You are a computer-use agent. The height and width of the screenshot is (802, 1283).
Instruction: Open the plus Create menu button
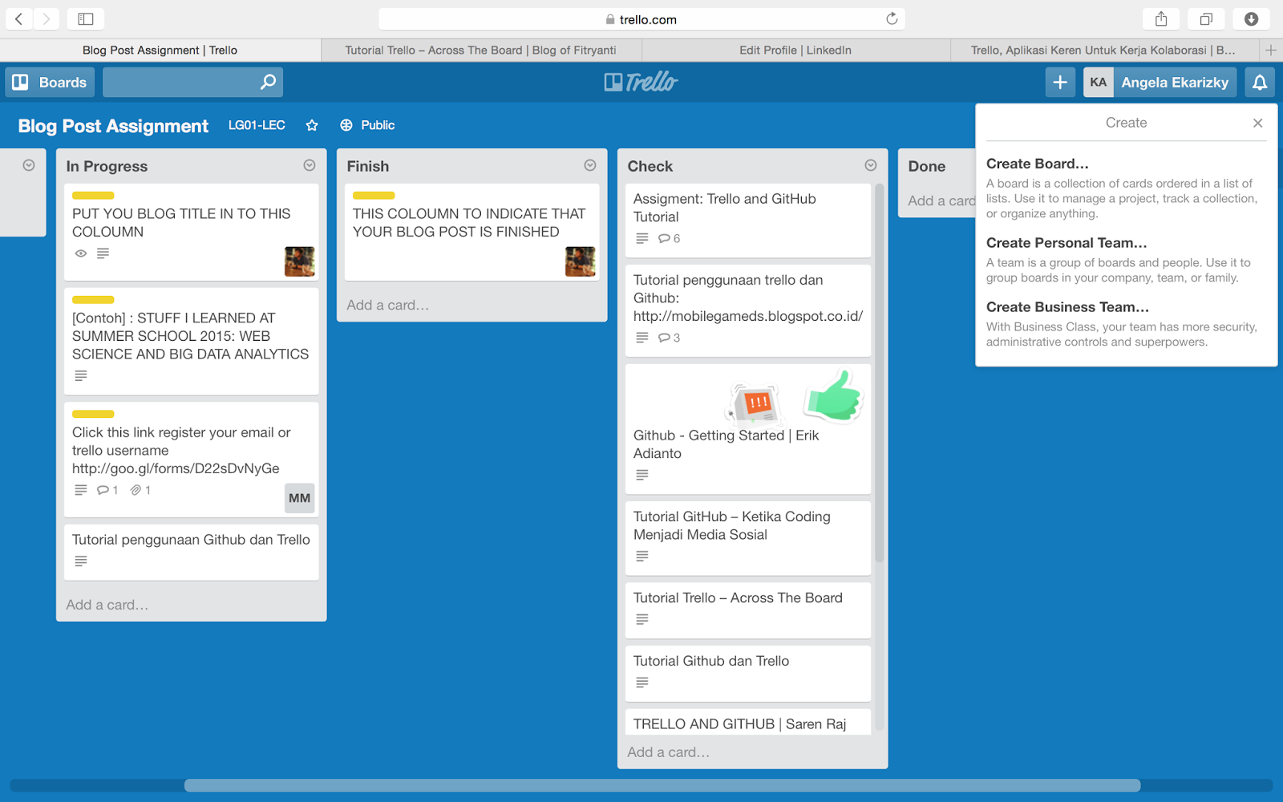pos(1060,82)
